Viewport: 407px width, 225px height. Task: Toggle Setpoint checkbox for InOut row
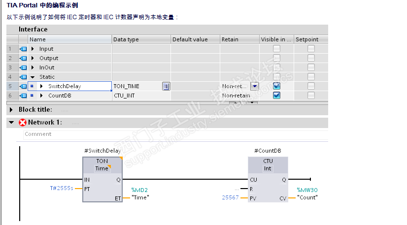pyautogui.click(x=311, y=67)
